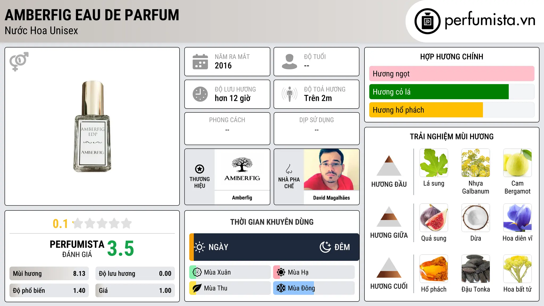This screenshot has height=306, width=544.
Task: Click the snowflake icon for Mùa Đông
Action: pyautogui.click(x=281, y=288)
